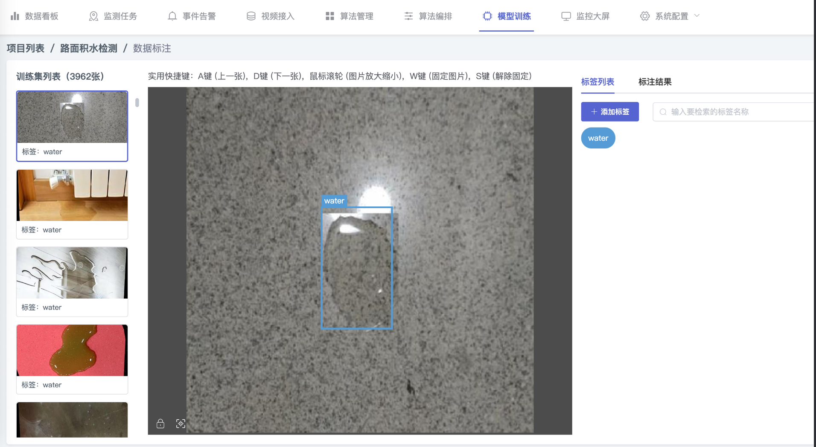
Task: Navigate to 路面积水检测 via breadcrumb
Action: point(88,48)
